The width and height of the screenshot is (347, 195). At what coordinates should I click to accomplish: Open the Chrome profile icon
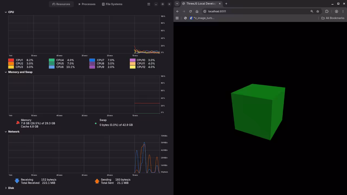(336, 11)
